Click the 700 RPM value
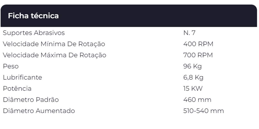The height and width of the screenshot is (129, 259). (198, 55)
